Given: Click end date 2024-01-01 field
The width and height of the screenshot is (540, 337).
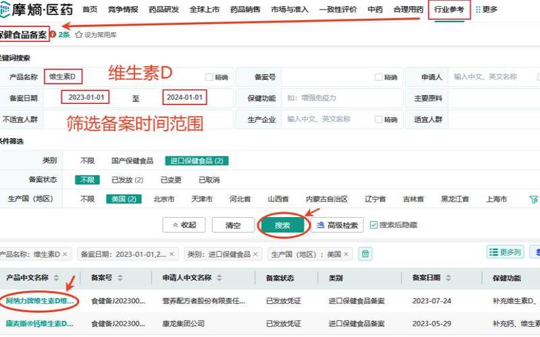Looking at the screenshot, I should [184, 97].
